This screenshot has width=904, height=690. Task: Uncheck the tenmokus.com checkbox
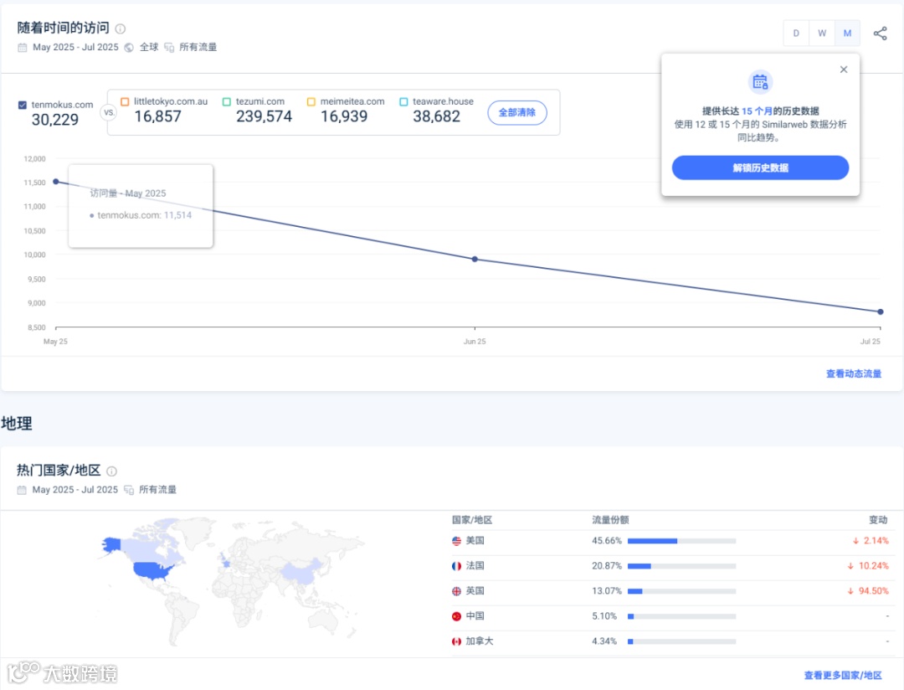click(x=23, y=105)
